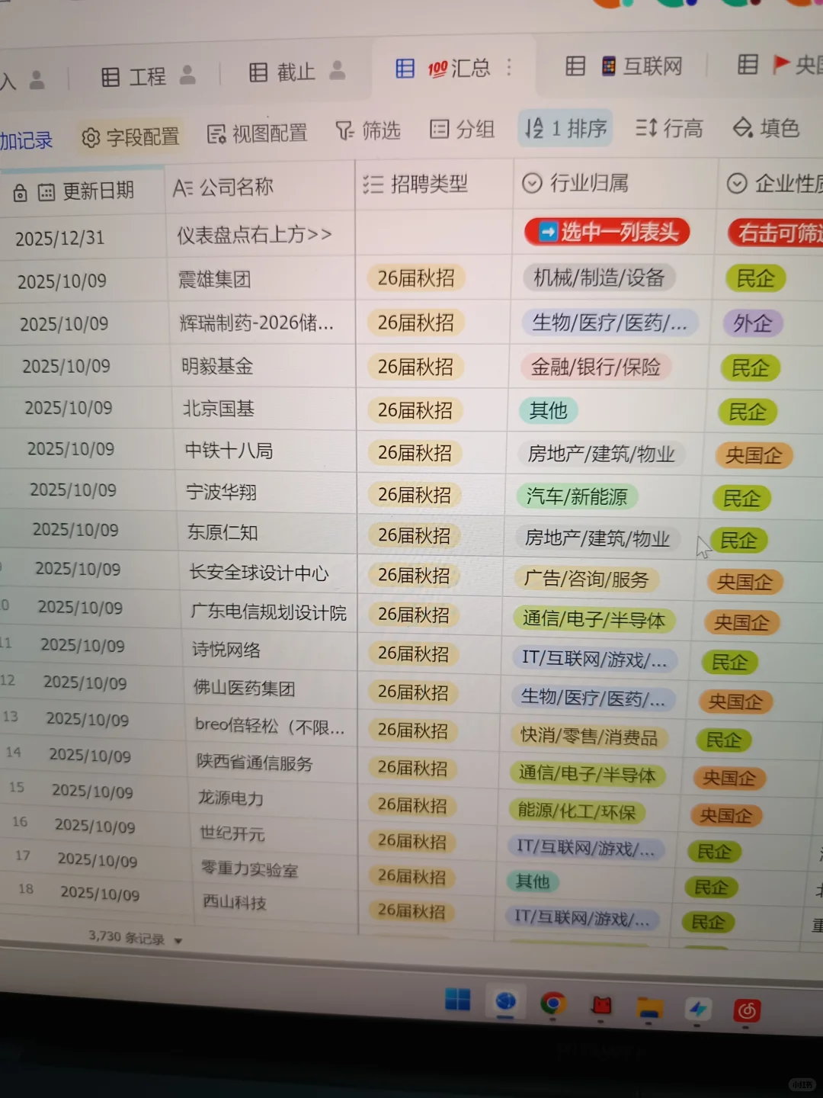Click the red 右击可筛选 tag
The width and height of the screenshot is (823, 1098).
coord(776,232)
